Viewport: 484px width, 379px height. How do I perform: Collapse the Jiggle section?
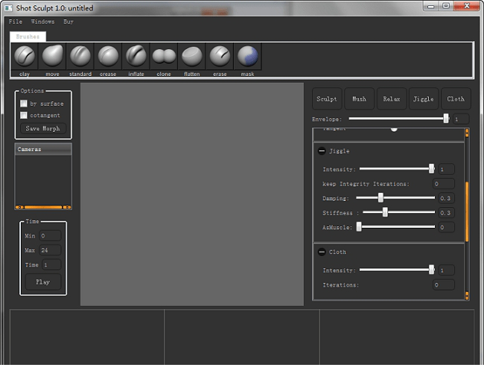(322, 151)
